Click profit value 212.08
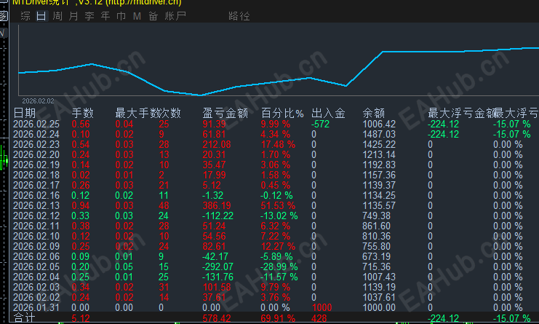 click(x=216, y=144)
